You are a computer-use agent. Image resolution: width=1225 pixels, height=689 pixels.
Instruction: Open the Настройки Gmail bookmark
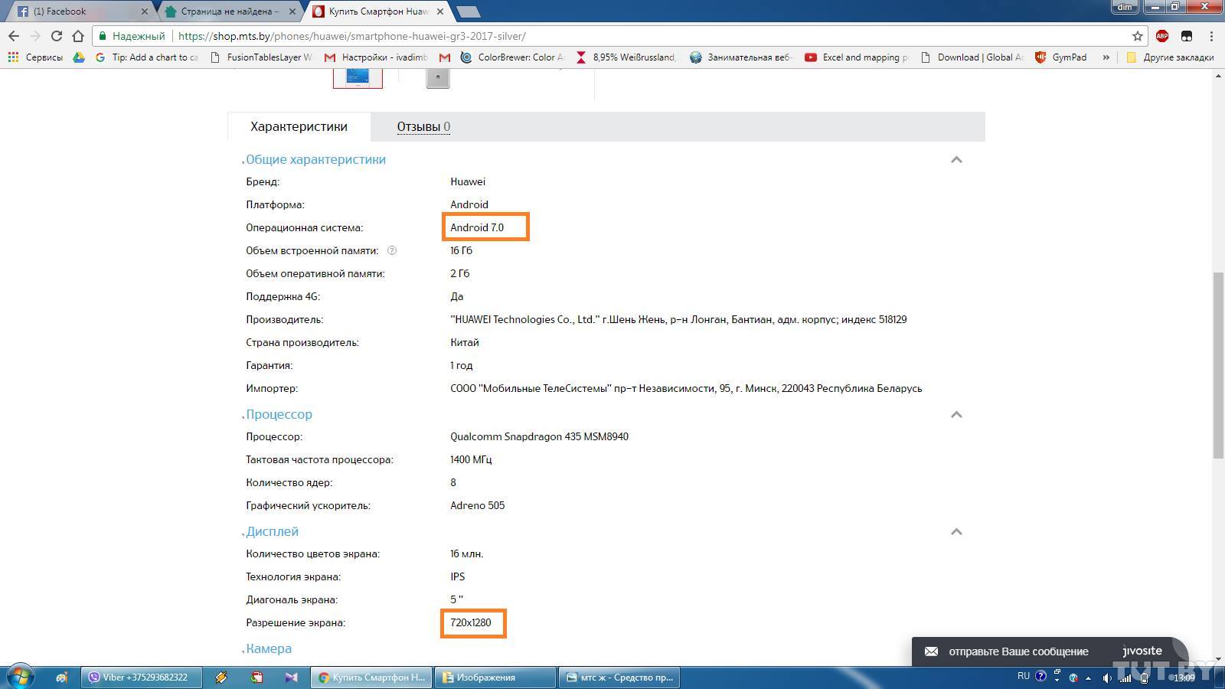coord(376,57)
